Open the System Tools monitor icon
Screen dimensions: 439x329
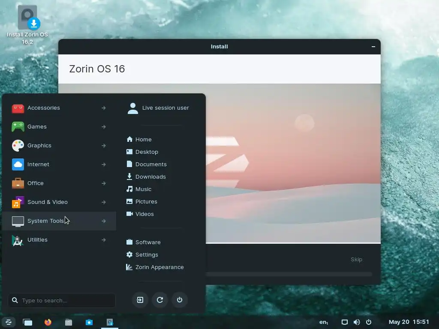click(18, 221)
